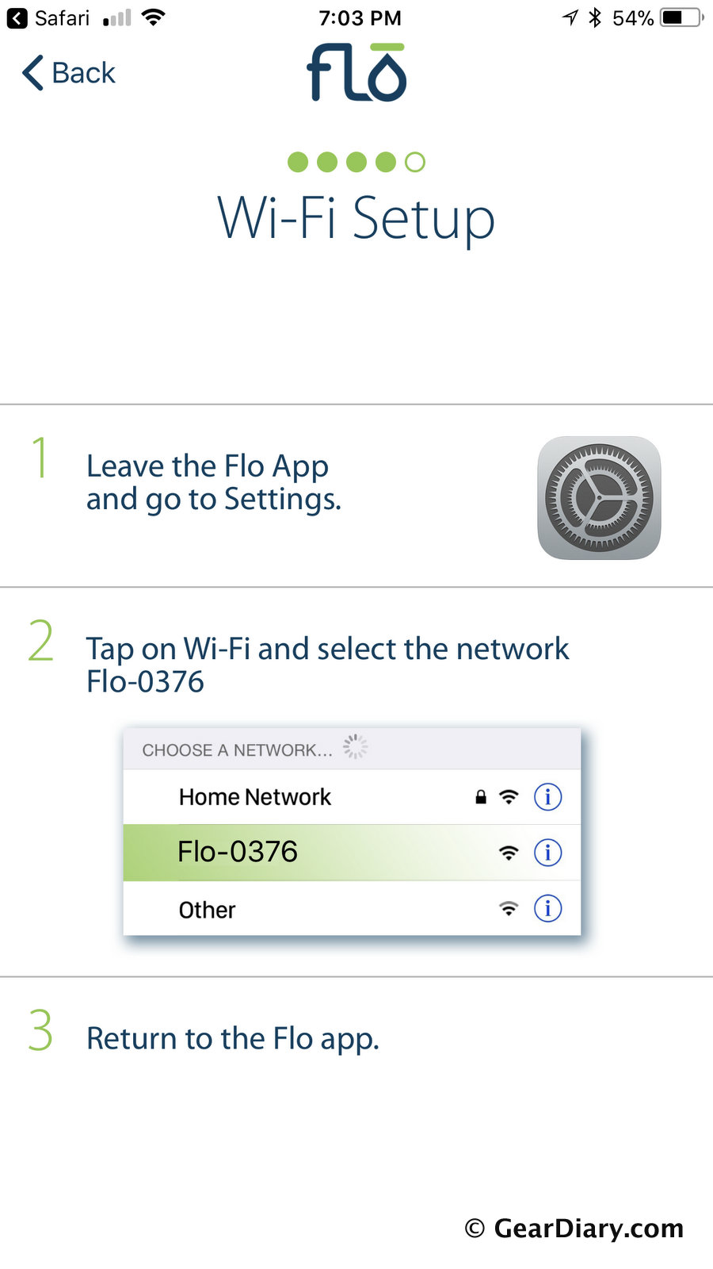Tap the Flo-0376 Wi-Fi signal icon
This screenshot has width=713, height=1269.
click(x=509, y=853)
